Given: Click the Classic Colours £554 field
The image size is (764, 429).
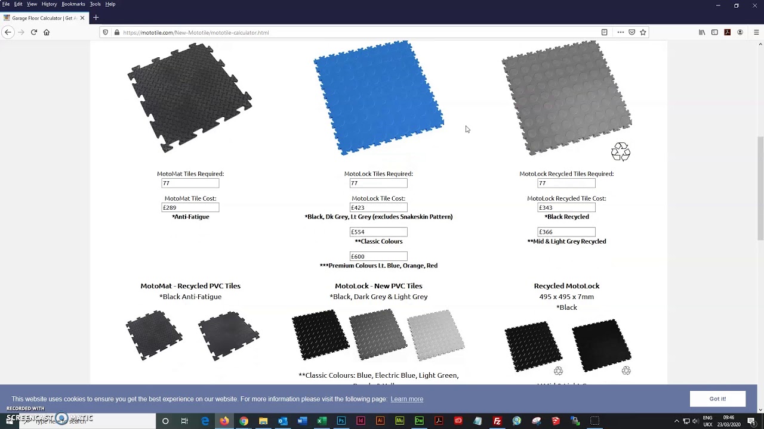Looking at the screenshot, I should 378,232.
